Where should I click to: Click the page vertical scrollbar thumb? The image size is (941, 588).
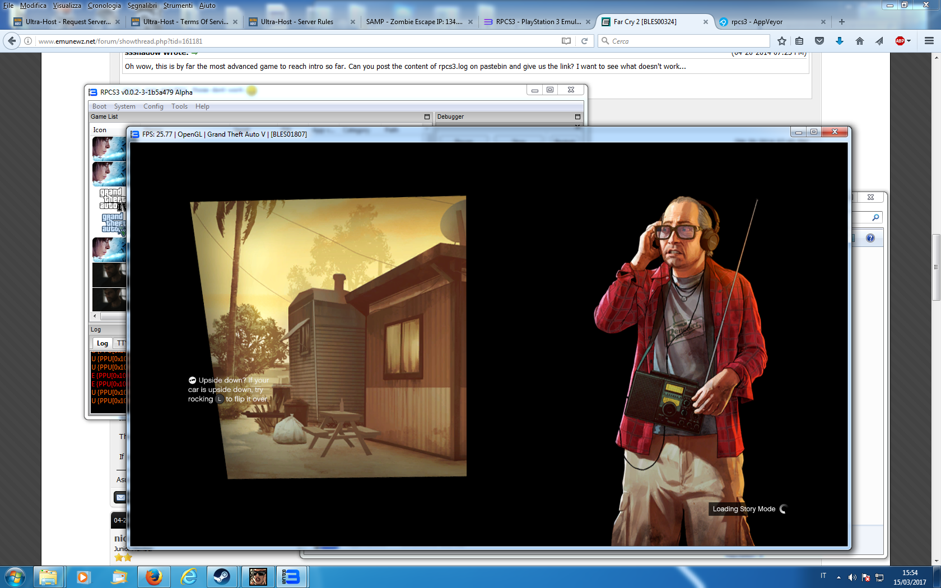[936, 267]
